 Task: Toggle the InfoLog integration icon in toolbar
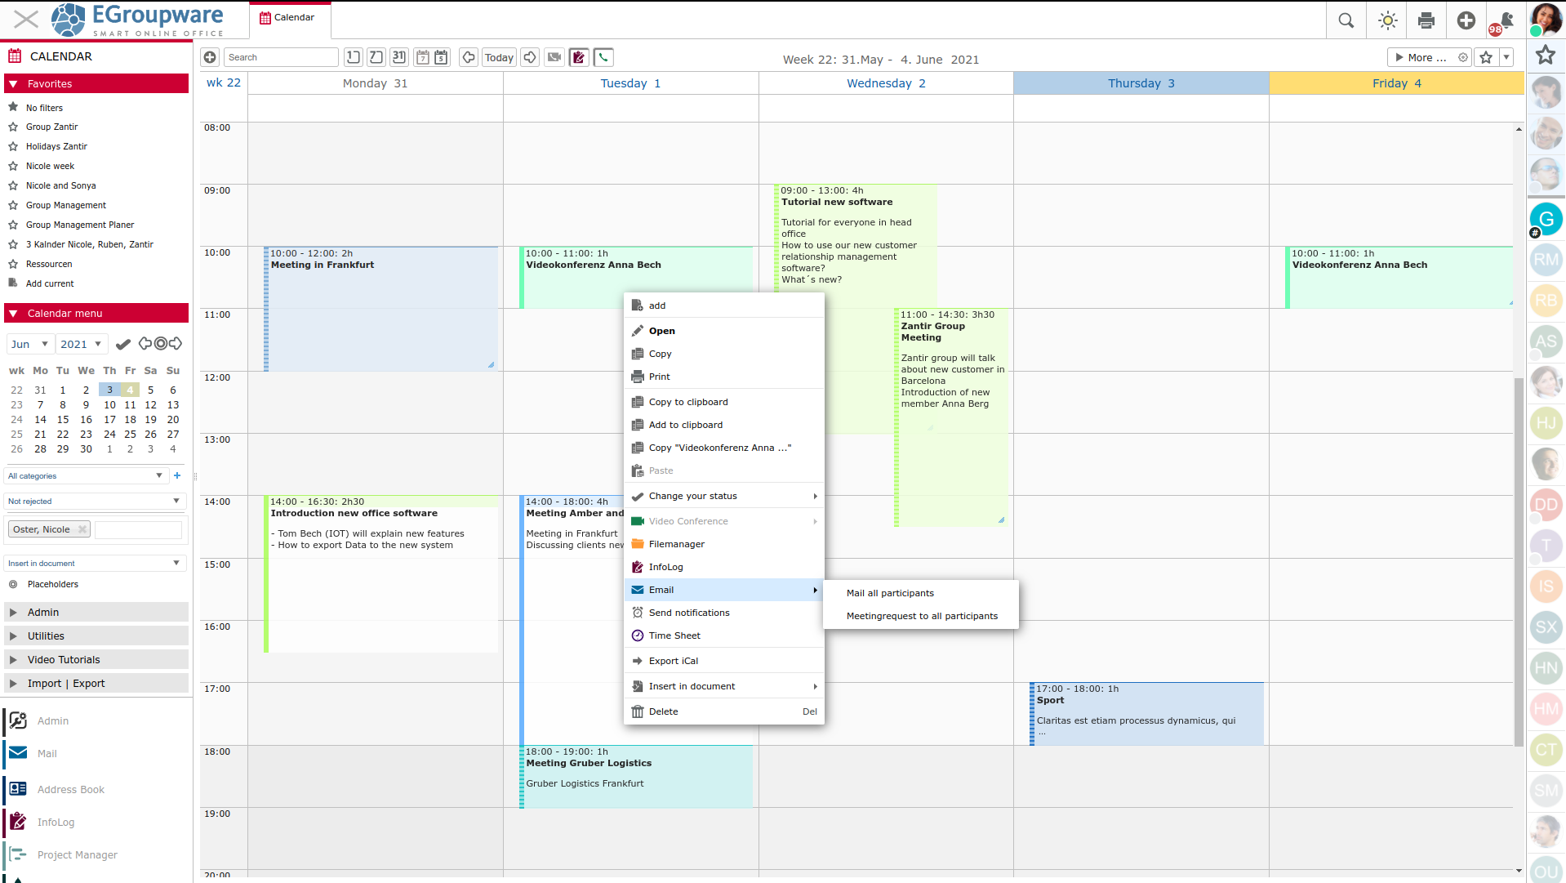click(x=579, y=57)
